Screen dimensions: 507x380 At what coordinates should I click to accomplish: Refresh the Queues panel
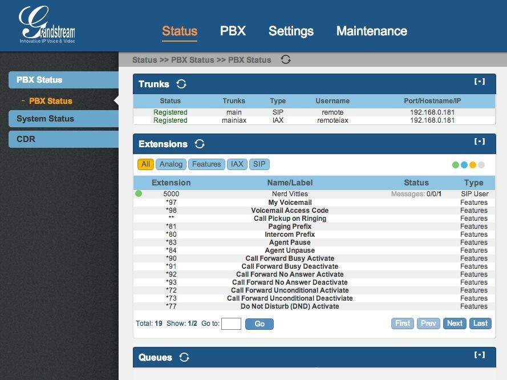(184, 357)
